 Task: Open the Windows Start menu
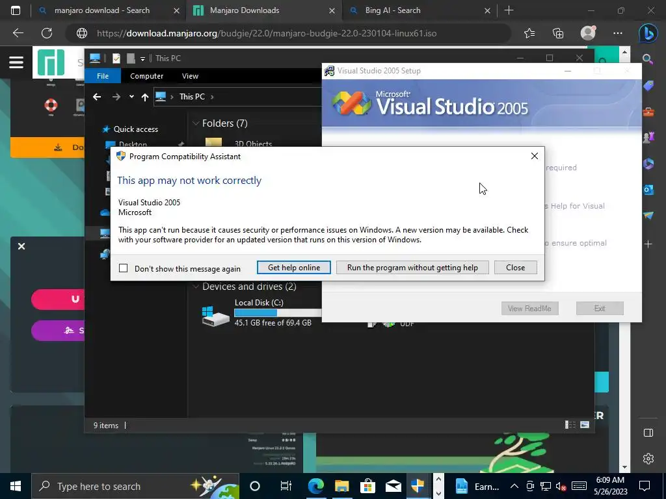(x=16, y=486)
